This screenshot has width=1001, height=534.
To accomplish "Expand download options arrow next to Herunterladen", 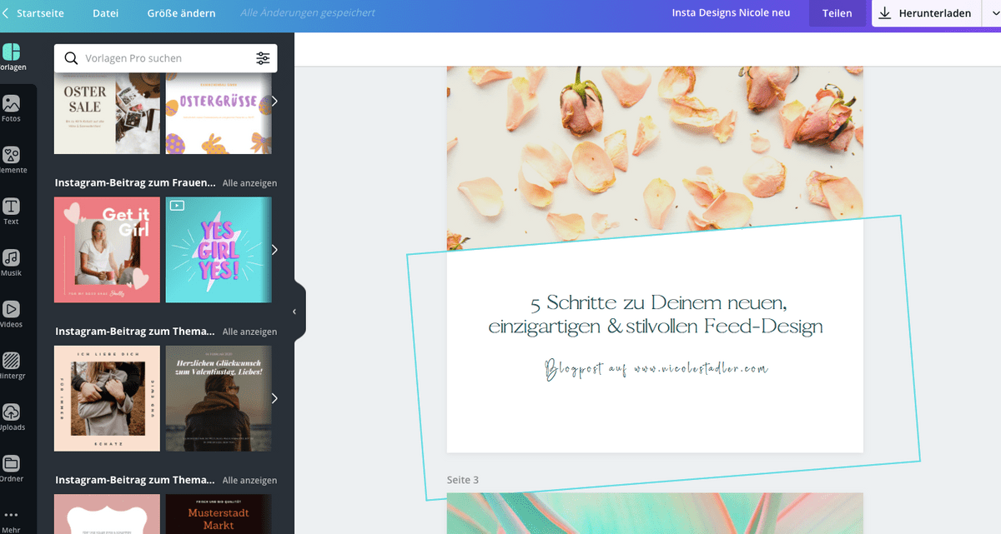I will tap(994, 13).
